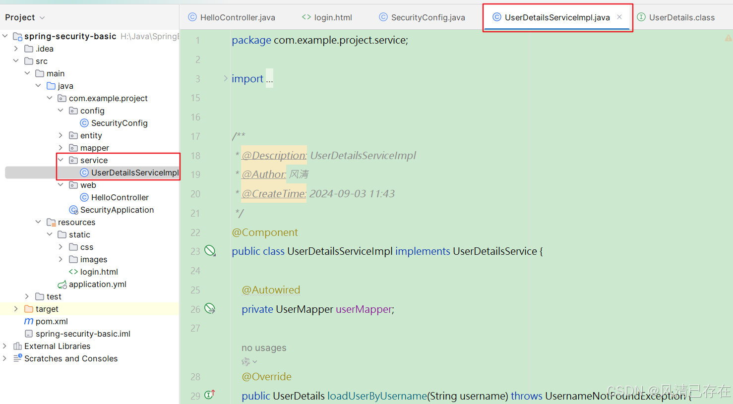Click the resources folder icon
Viewport: 733px width, 404px height.
pos(51,222)
